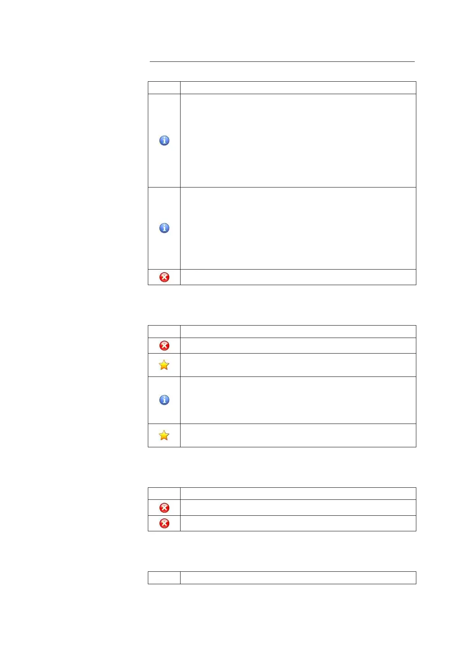This screenshot has width=463, height=655.
Task: Click the upper star icon in second table
Action: [164, 365]
